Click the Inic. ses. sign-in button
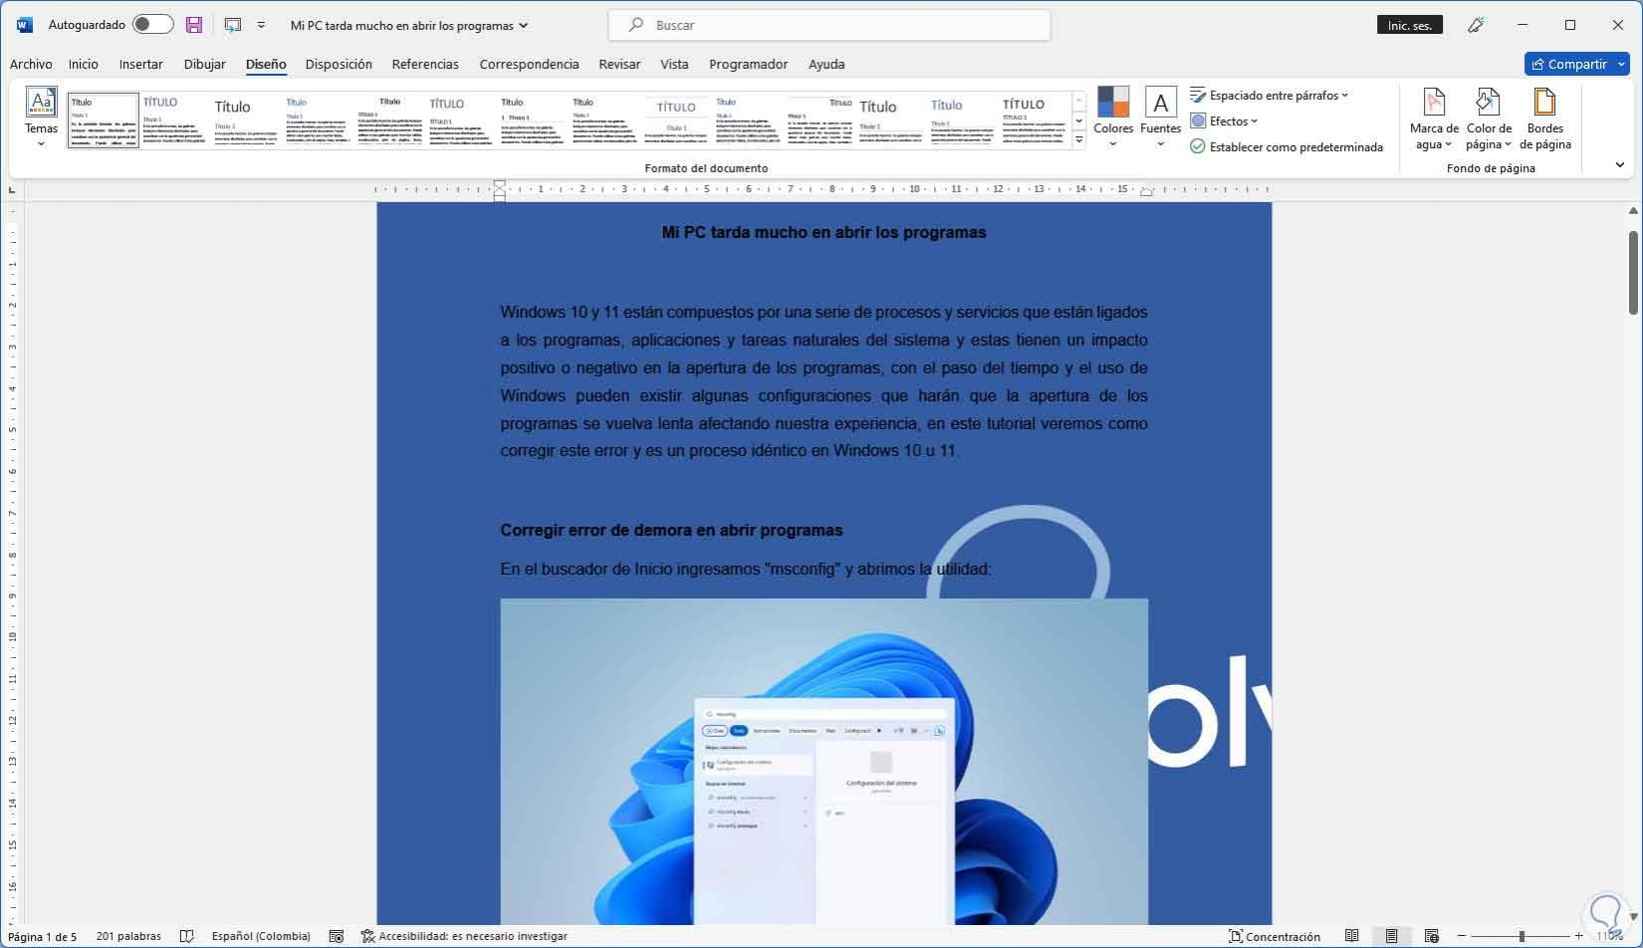Viewport: 1643px width, 948px height. pyautogui.click(x=1410, y=25)
